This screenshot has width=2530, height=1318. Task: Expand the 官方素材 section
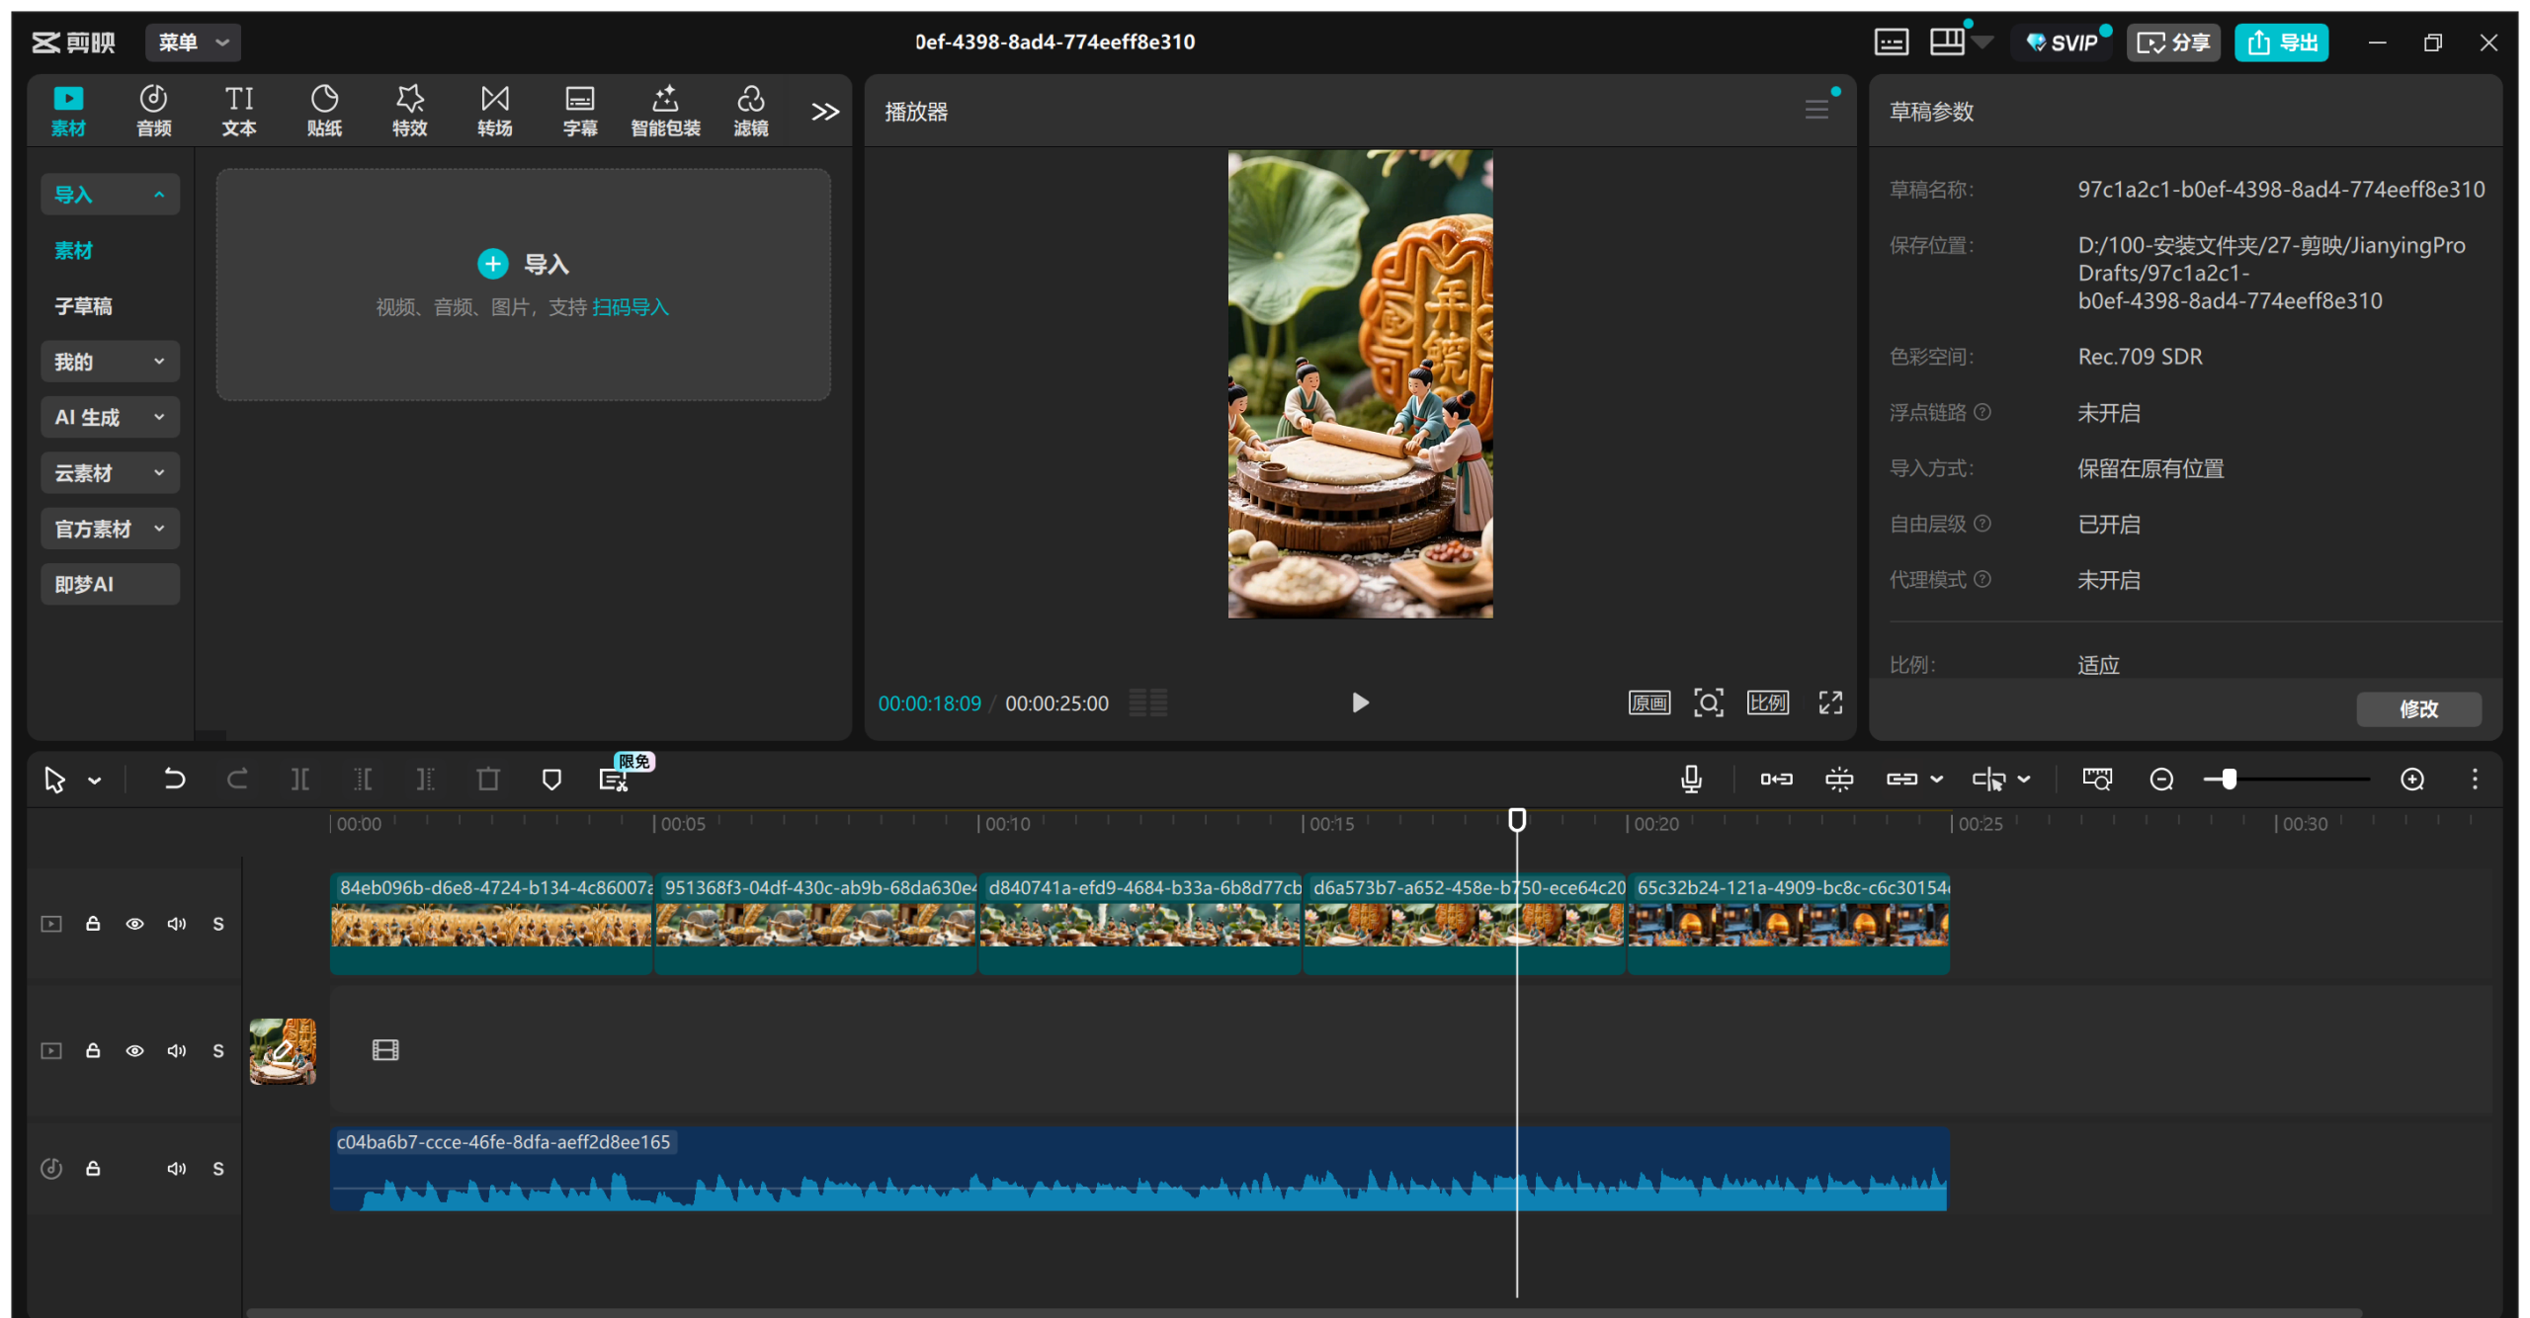pos(110,529)
